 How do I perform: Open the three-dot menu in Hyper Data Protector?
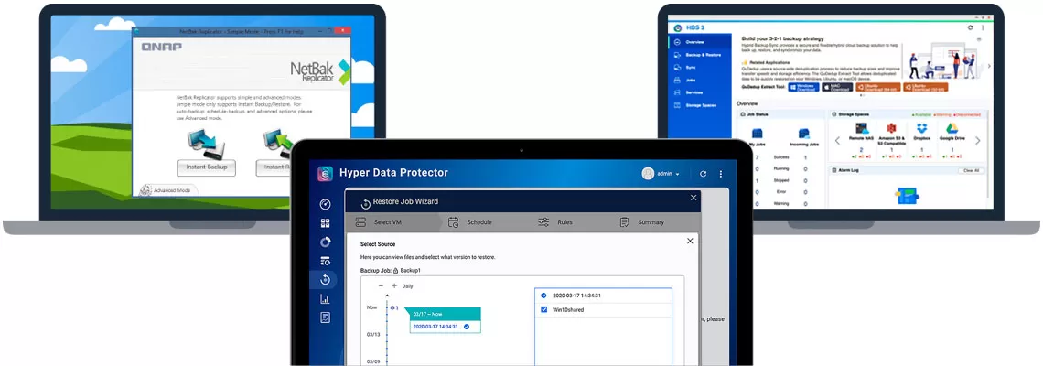point(721,173)
